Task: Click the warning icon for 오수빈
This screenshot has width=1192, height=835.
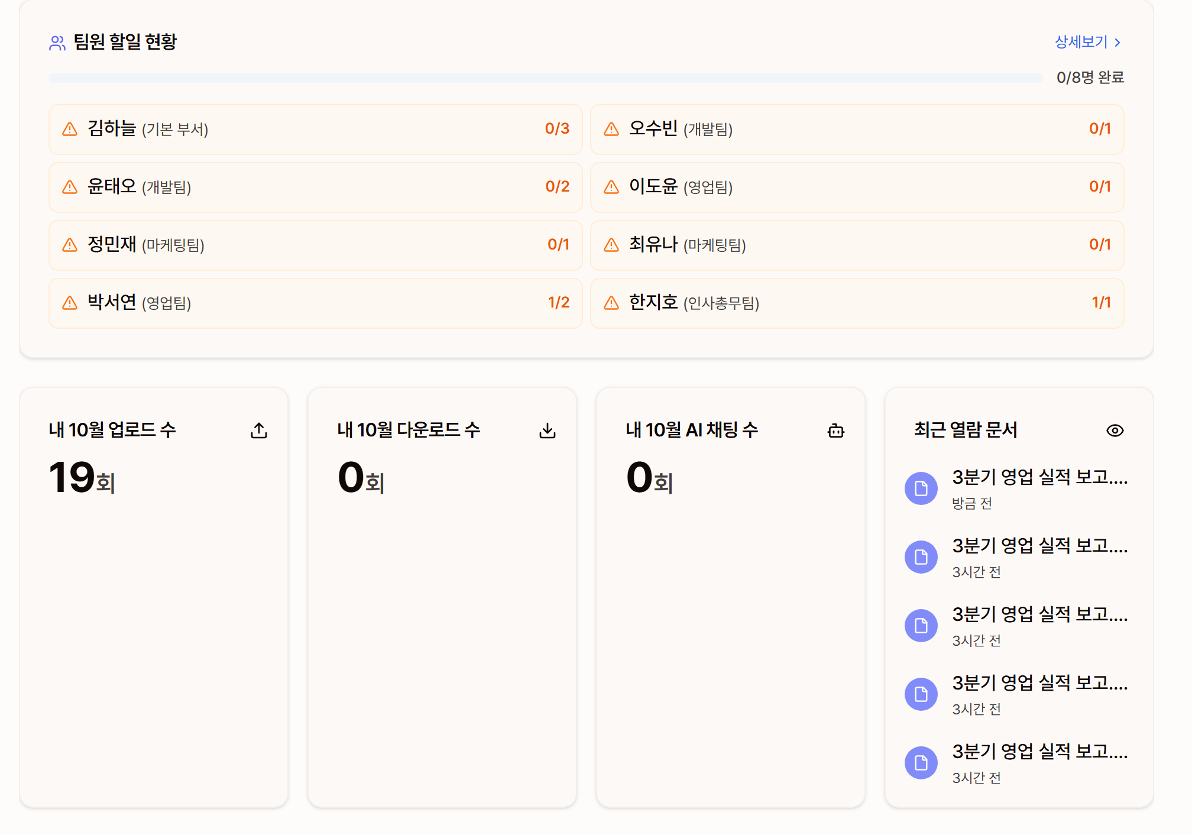Action: 611,129
